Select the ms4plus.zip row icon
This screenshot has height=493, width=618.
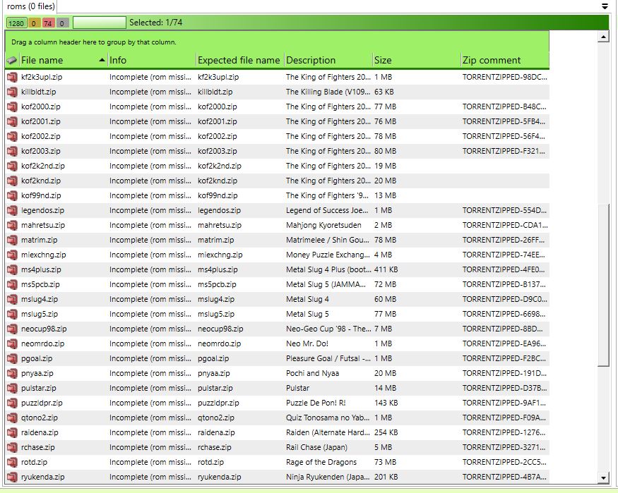pyautogui.click(x=12, y=270)
